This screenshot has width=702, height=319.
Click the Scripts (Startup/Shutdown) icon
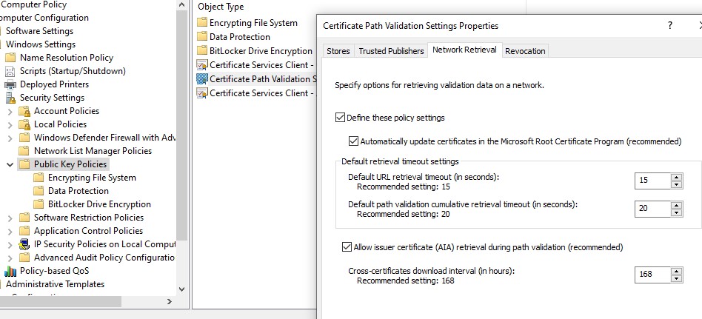coord(10,71)
